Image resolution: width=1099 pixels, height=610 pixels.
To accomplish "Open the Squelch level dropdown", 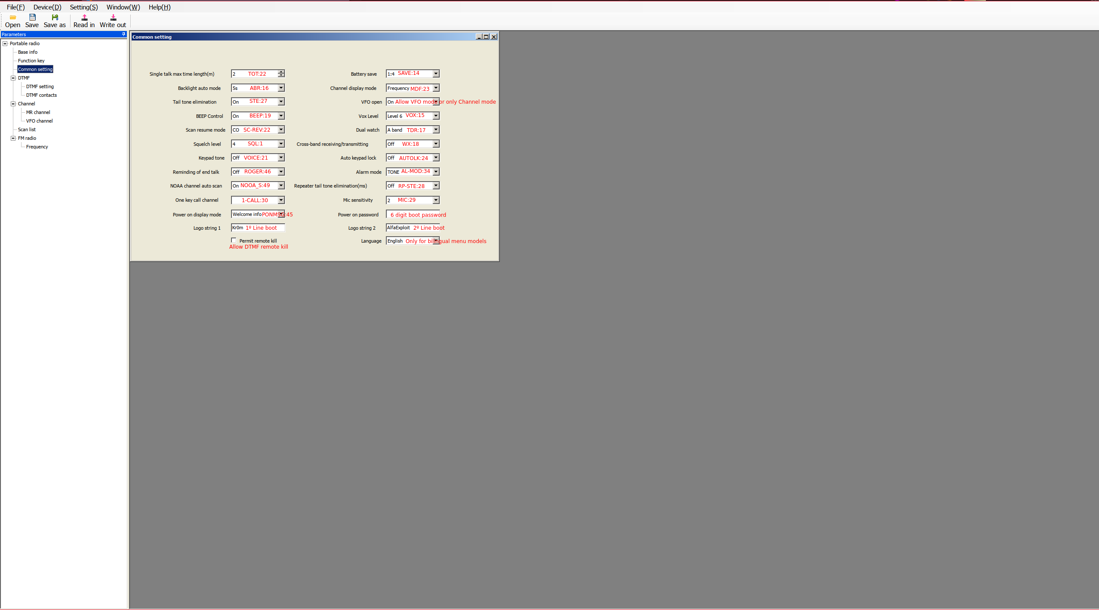I will 281,144.
